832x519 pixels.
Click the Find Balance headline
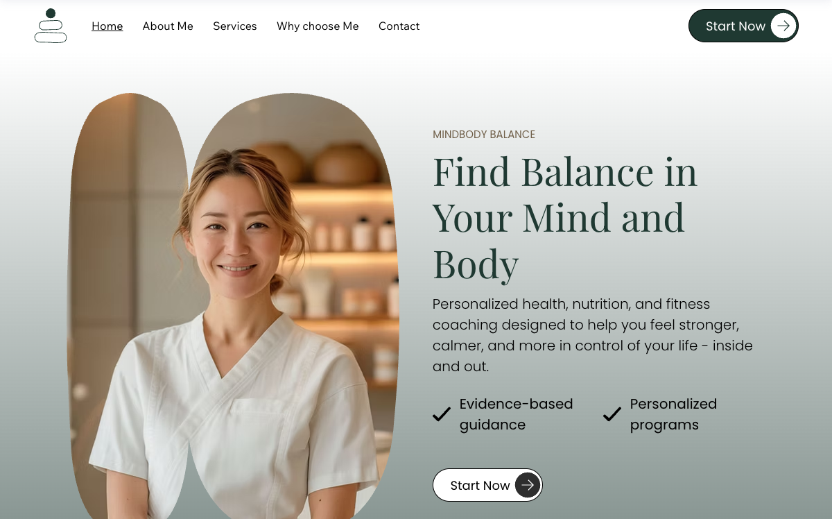pyautogui.click(x=565, y=217)
